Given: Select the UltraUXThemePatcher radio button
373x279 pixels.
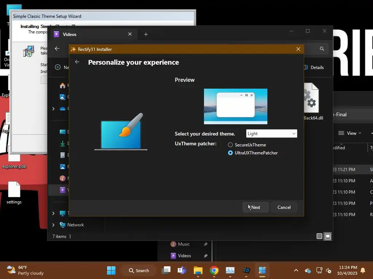Looking at the screenshot, I should pyautogui.click(x=230, y=153).
